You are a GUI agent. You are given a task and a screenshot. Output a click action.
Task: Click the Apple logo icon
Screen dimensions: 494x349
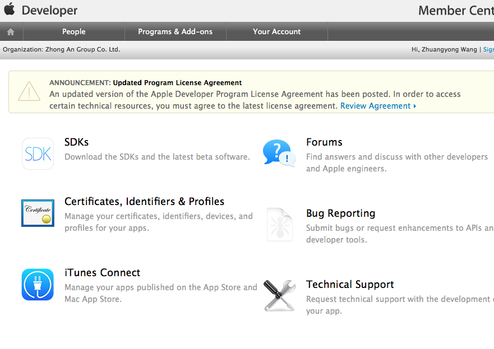pos(10,9)
